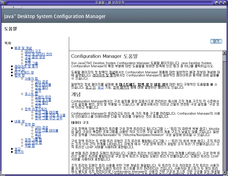Open 상하 경로 under 정책 탭
Screen dimensions: 228x176
pyautogui.click(x=41, y=127)
